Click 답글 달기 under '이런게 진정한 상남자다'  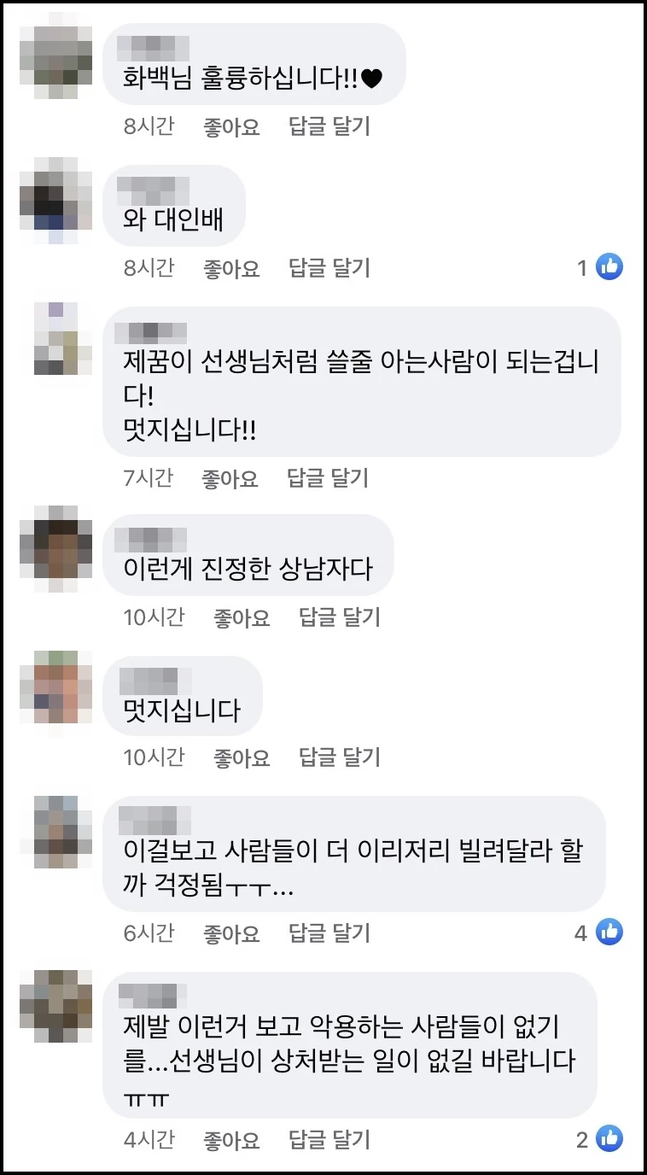340,617
